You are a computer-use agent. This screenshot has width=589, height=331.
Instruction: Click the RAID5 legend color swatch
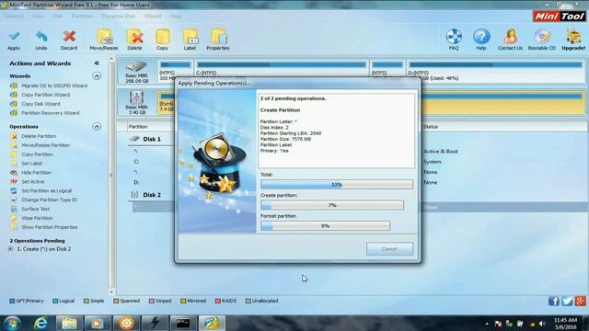tap(218, 301)
